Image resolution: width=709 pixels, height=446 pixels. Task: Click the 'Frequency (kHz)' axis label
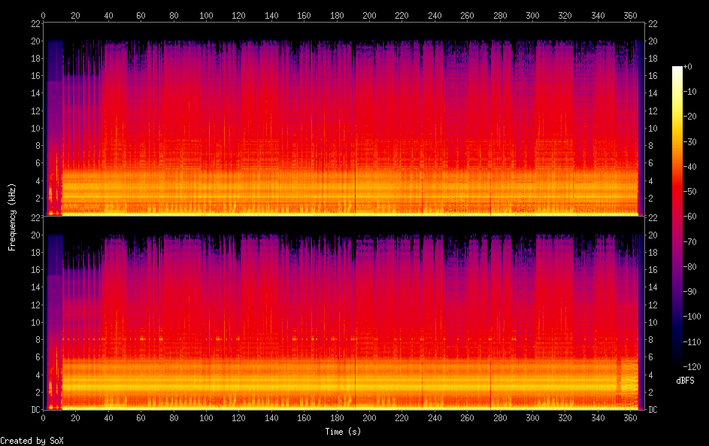click(12, 217)
